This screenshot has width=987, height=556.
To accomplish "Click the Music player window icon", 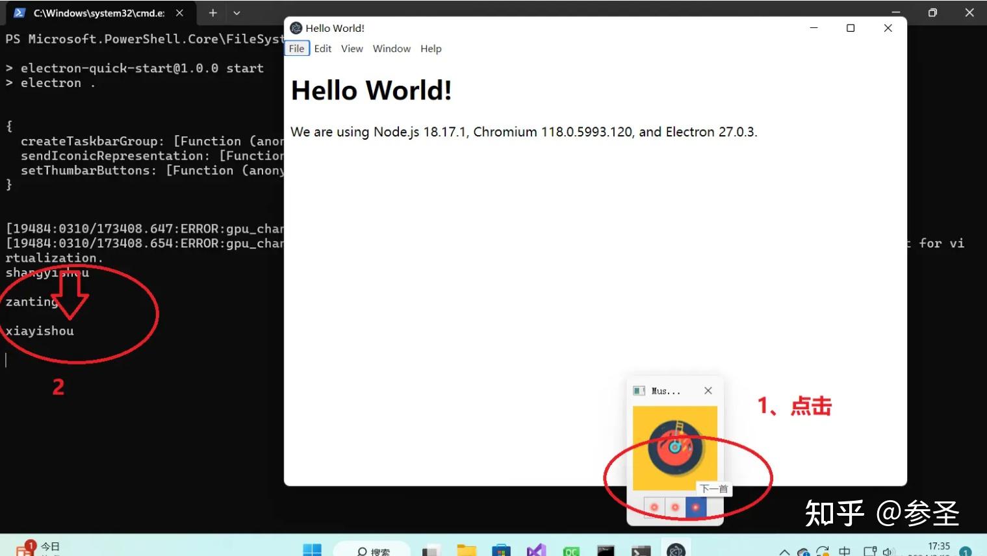I will pos(638,390).
